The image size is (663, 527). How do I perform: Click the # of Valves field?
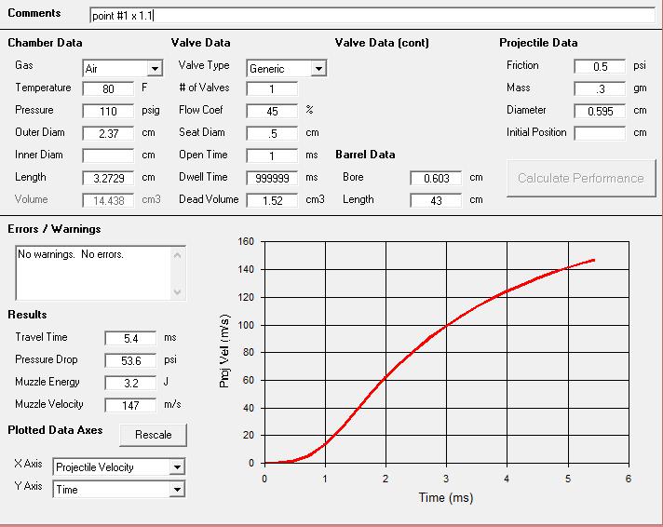272,89
